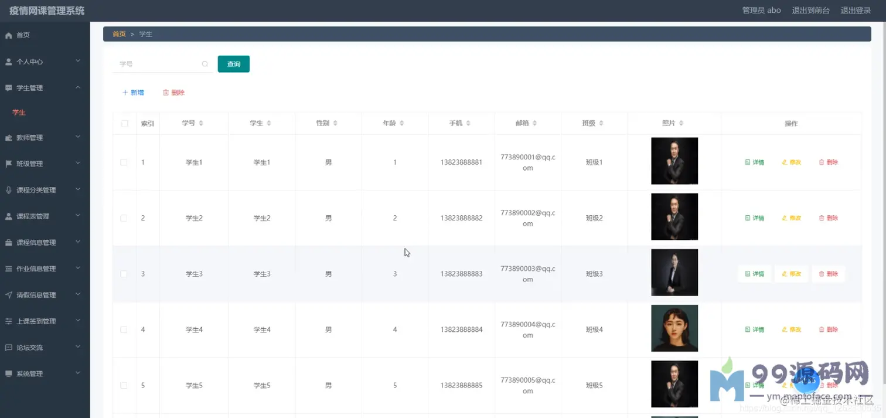Click 退出登录 in the top bar
This screenshot has width=886, height=418.
click(856, 11)
